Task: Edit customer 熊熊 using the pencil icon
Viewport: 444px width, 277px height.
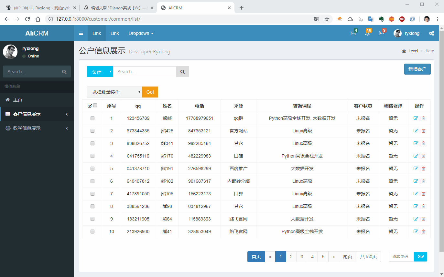Action: [416, 118]
